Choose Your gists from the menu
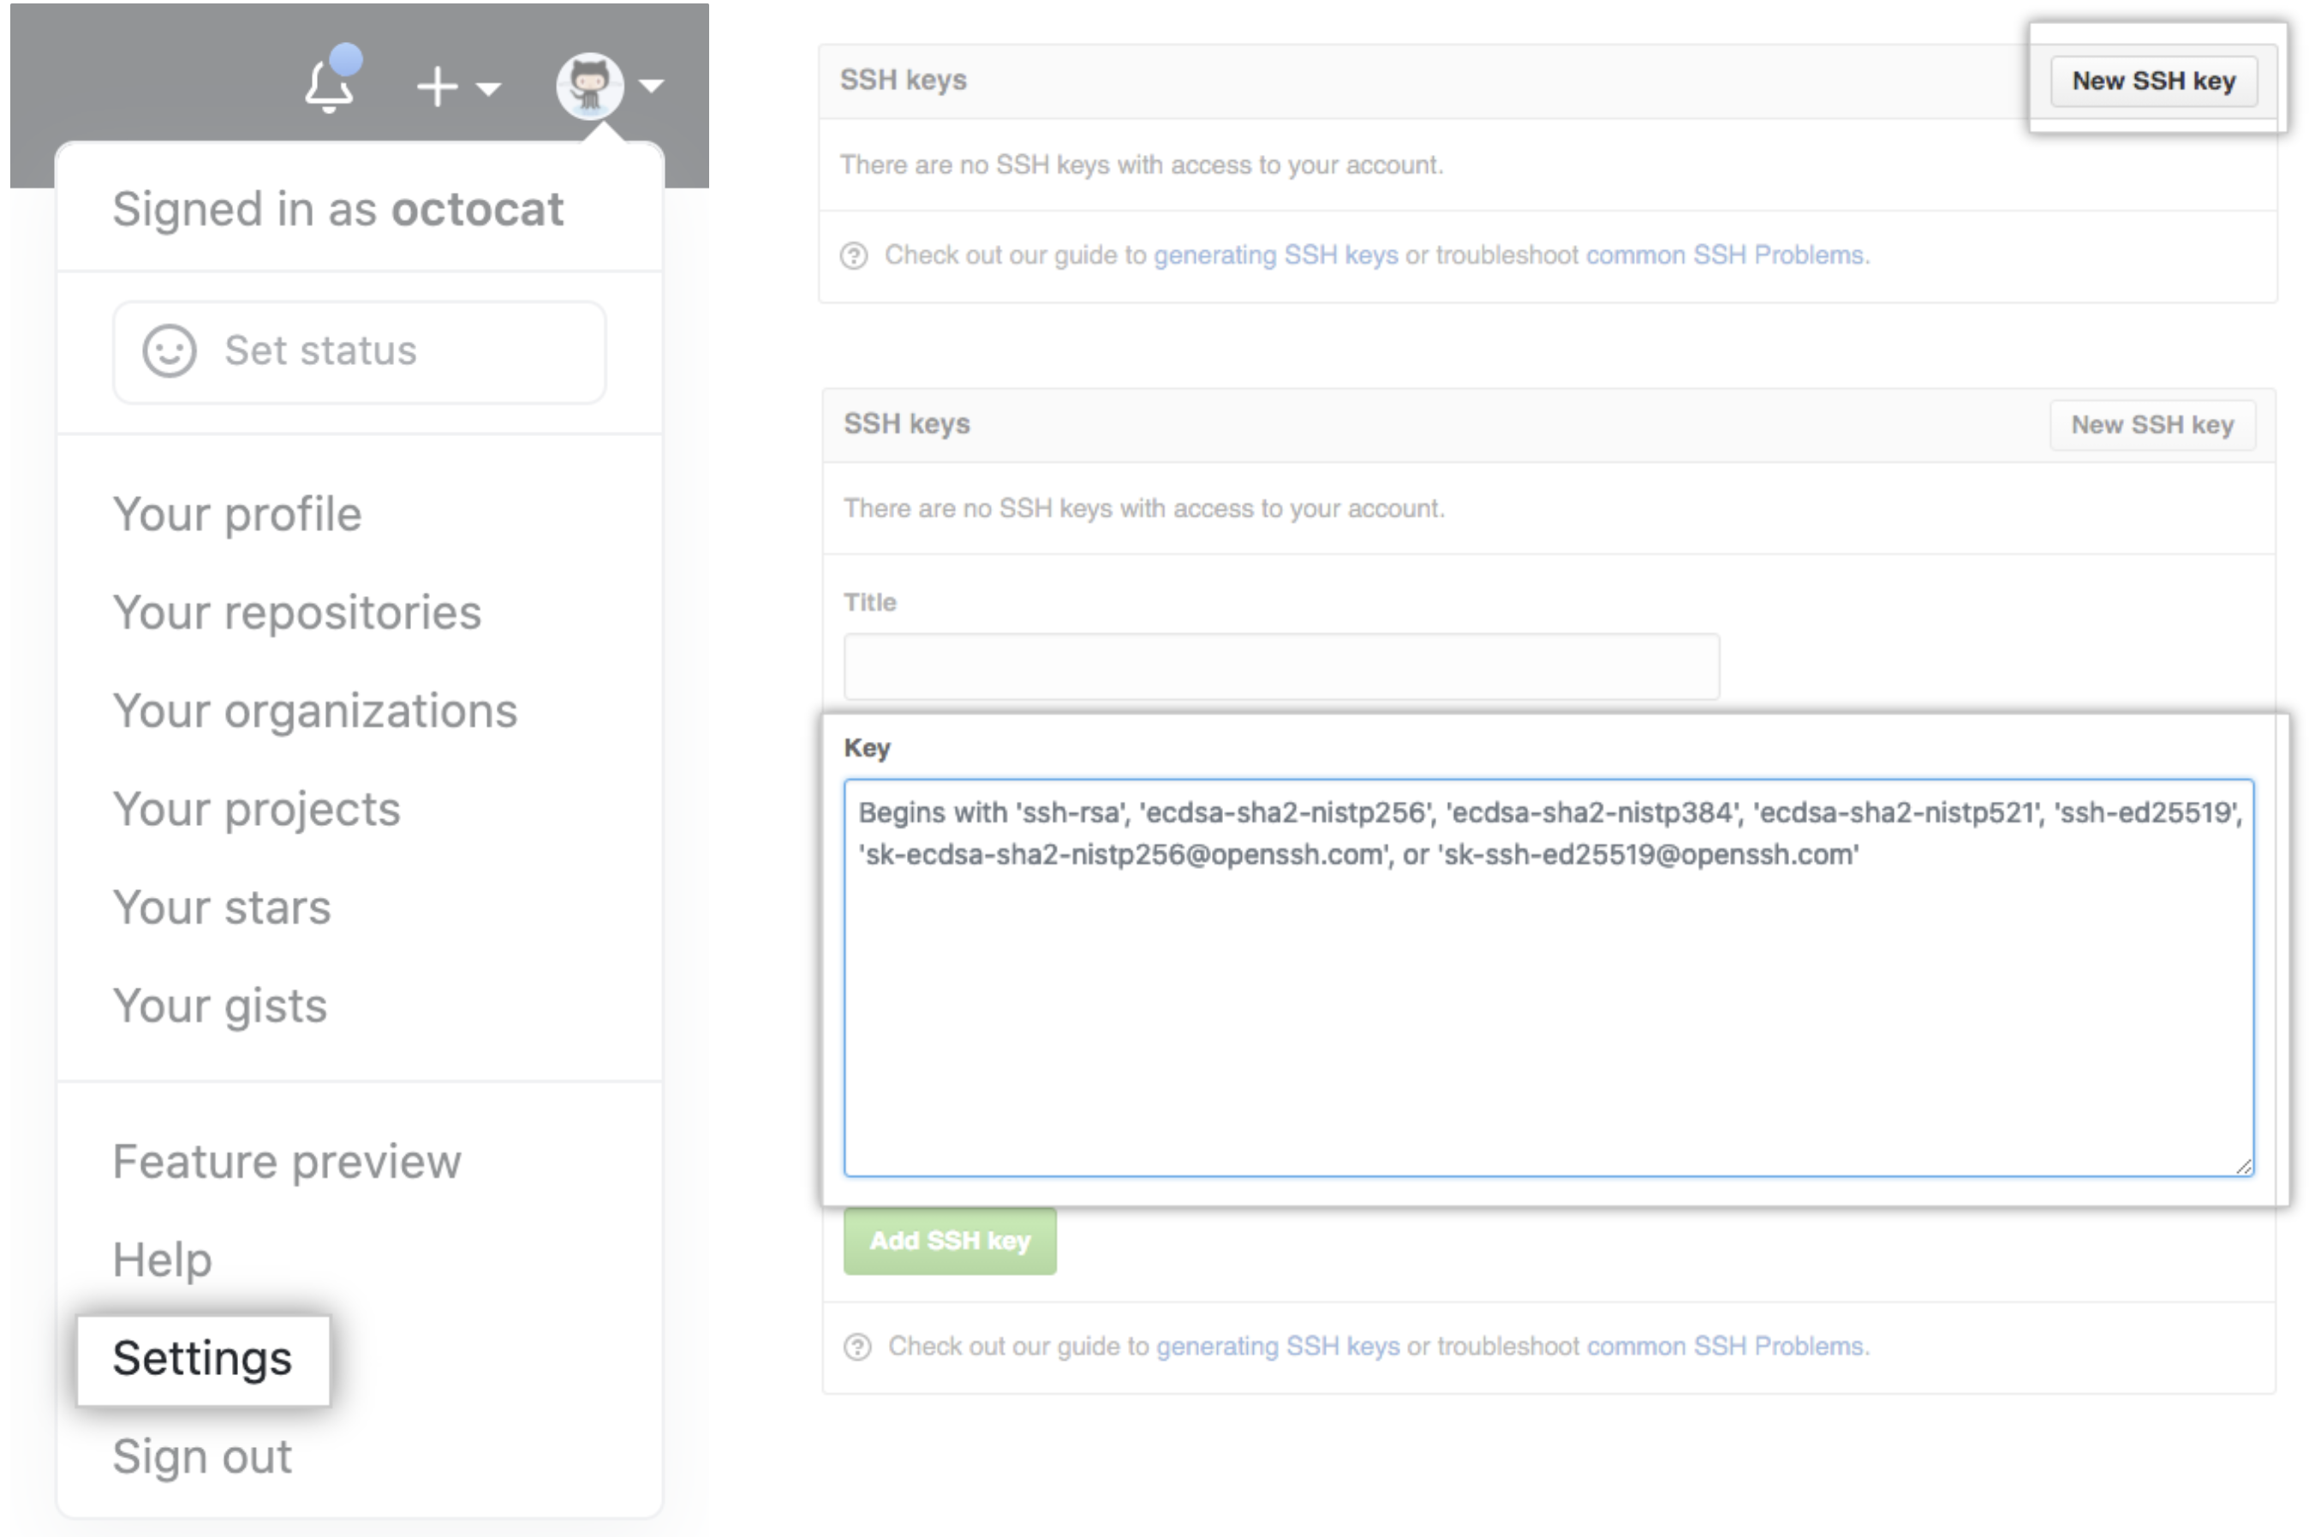The image size is (2309, 1537). (x=219, y=1007)
